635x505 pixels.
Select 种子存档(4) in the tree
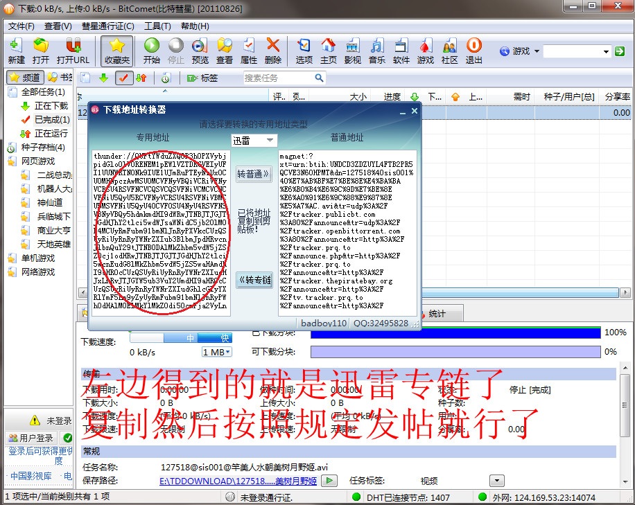pyautogui.click(x=42, y=148)
